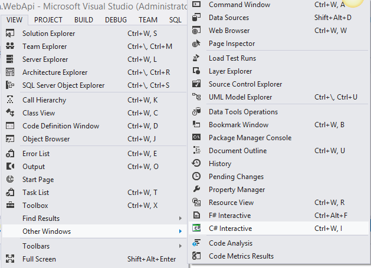The image size is (371, 268).
Task: Open the PROJECT menu
Action: click(x=48, y=20)
